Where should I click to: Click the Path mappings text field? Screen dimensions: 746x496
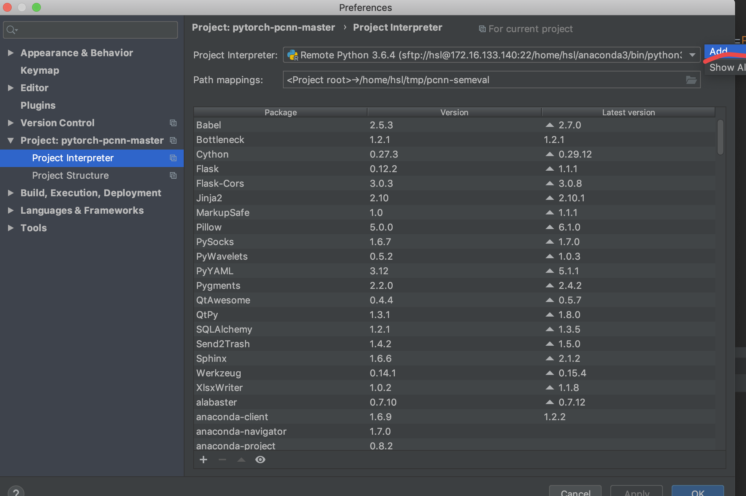491,80
